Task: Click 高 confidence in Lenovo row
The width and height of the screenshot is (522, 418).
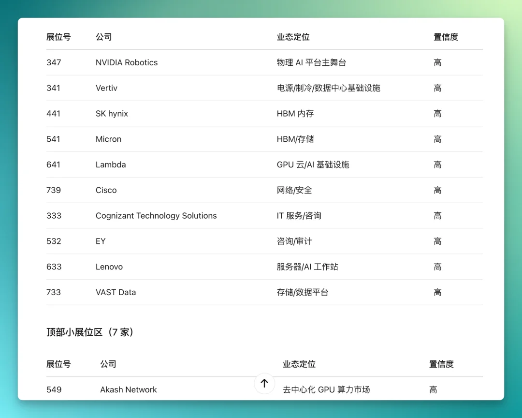Action: pos(437,267)
